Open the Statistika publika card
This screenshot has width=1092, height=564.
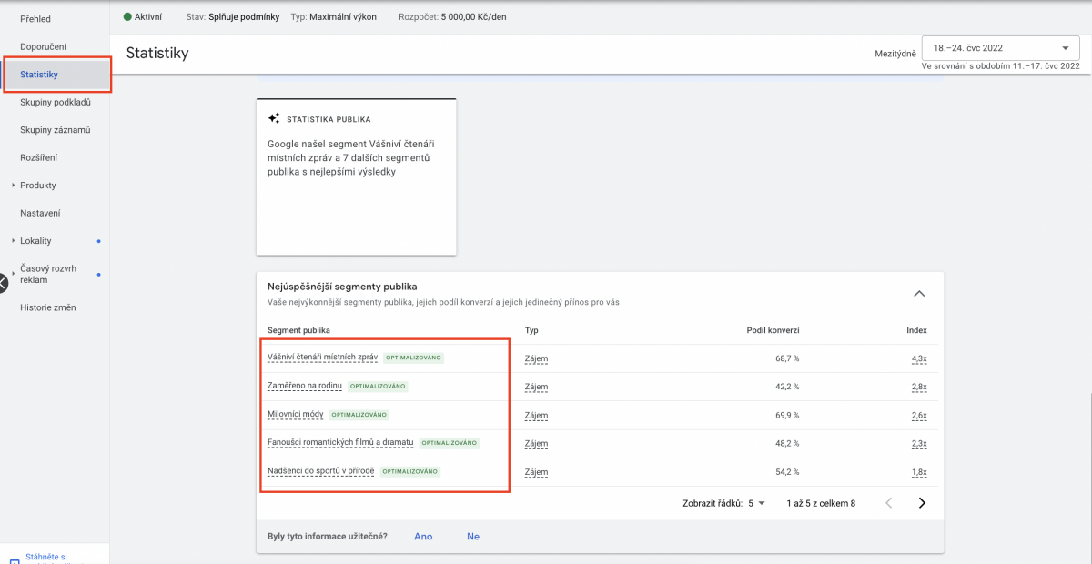click(x=356, y=176)
